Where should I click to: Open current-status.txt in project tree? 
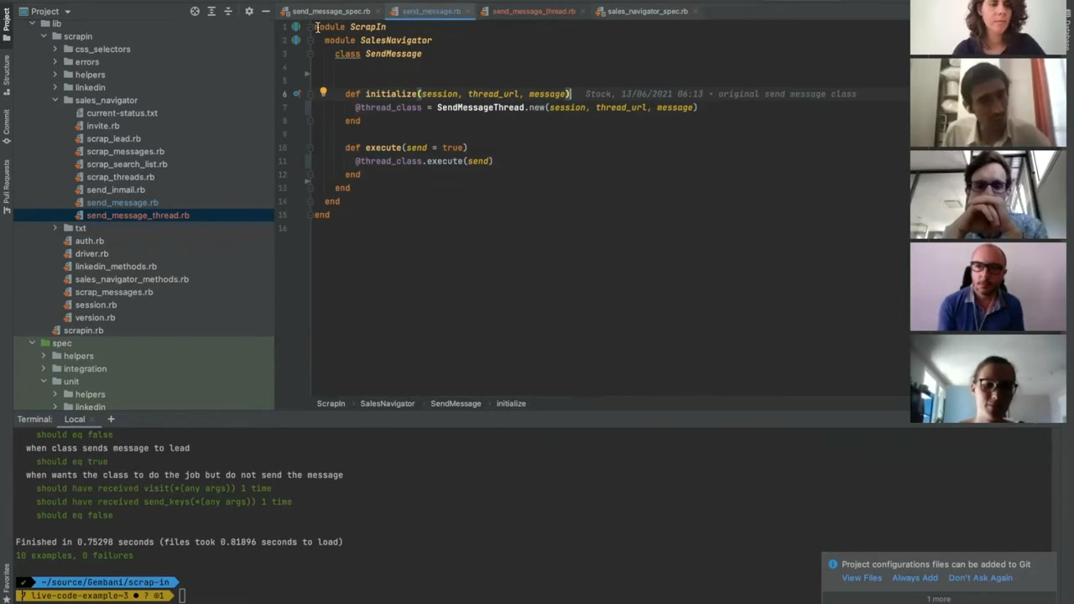(122, 113)
